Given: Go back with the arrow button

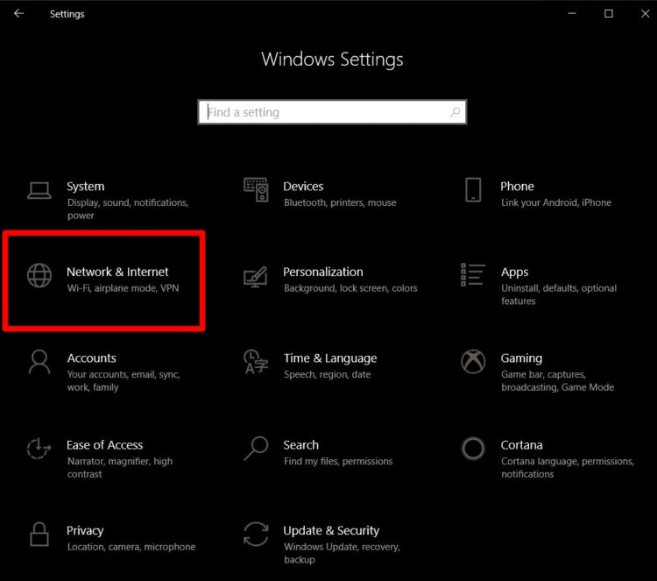Looking at the screenshot, I should pyautogui.click(x=19, y=13).
